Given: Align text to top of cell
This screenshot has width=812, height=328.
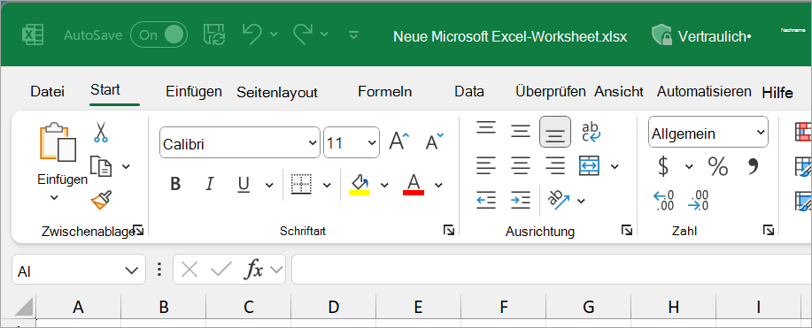Looking at the screenshot, I should (x=486, y=128).
